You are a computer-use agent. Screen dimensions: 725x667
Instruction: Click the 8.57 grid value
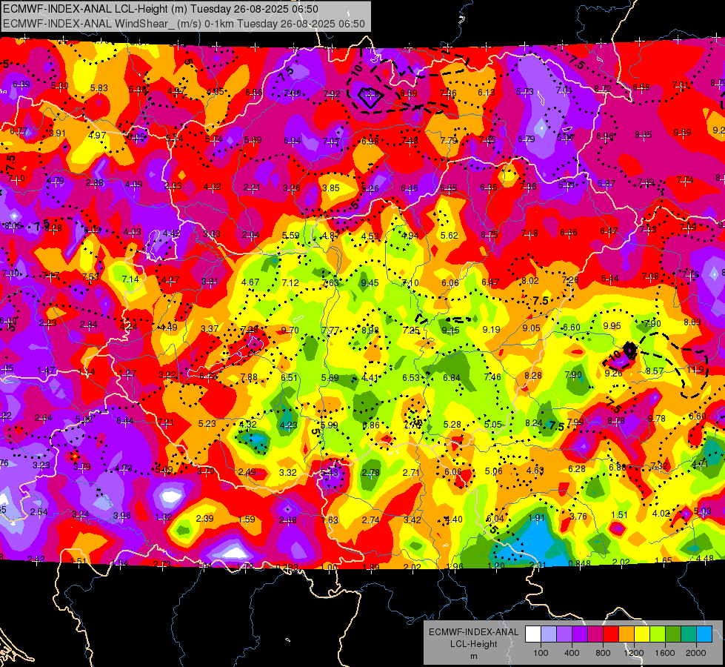655,371
